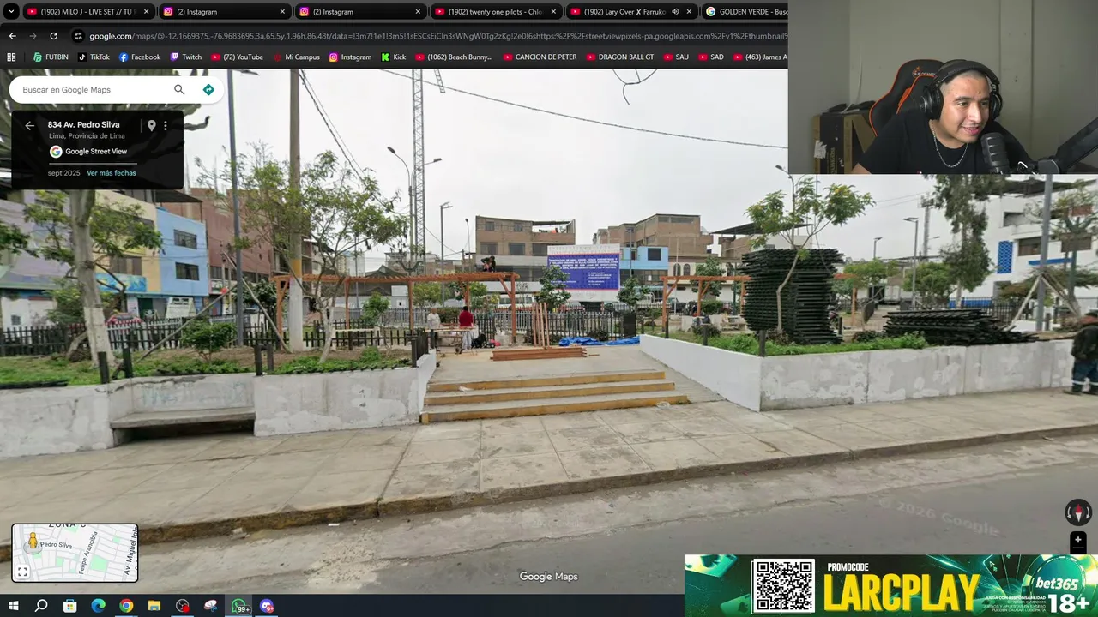Viewport: 1098px width, 617px height.
Task: Open Discord from the taskbar
Action: [267, 606]
